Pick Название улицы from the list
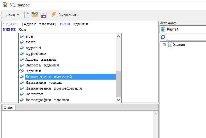Screen dimensions: 206x138 coord(44,82)
